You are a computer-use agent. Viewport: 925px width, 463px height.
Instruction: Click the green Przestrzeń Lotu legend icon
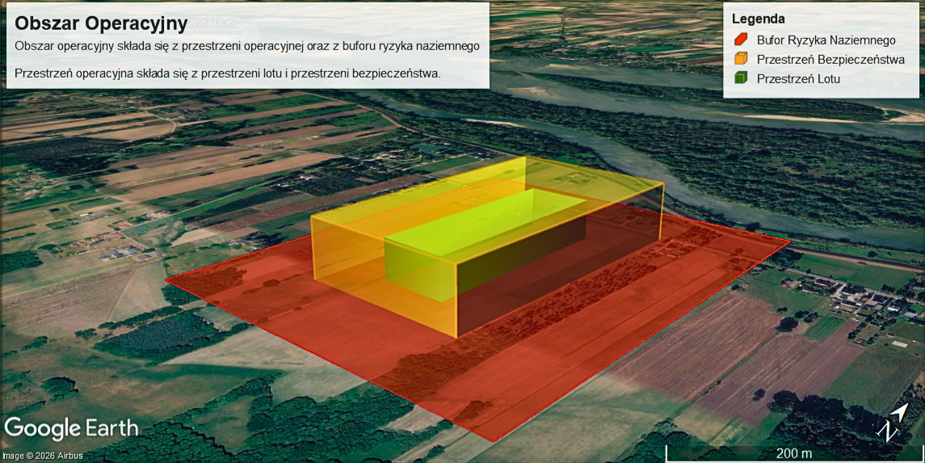pos(741,78)
